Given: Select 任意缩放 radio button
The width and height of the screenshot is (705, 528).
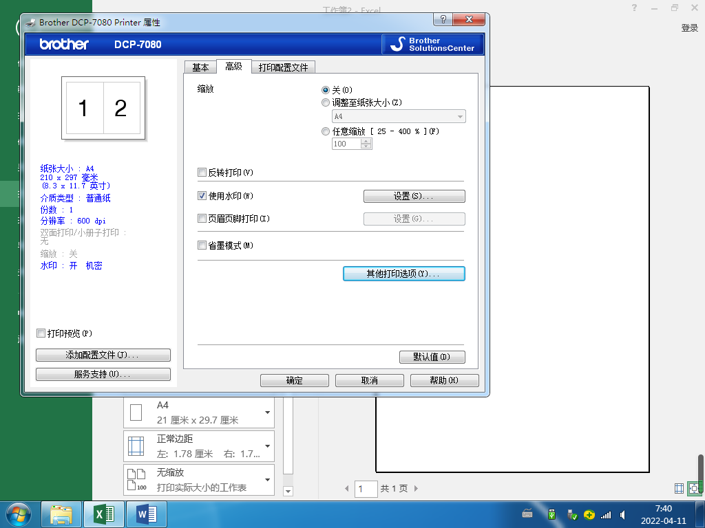Looking at the screenshot, I should click(x=326, y=131).
